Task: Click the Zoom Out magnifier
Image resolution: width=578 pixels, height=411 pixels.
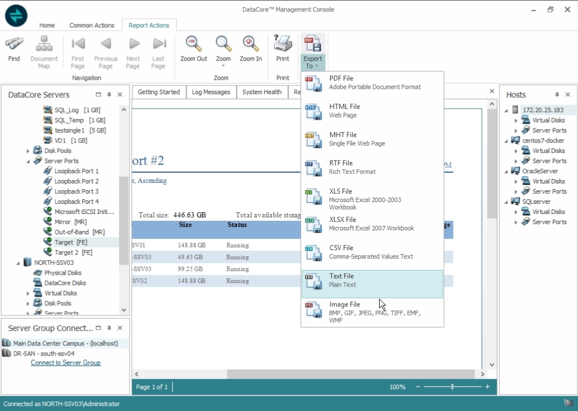Action: 194,44
